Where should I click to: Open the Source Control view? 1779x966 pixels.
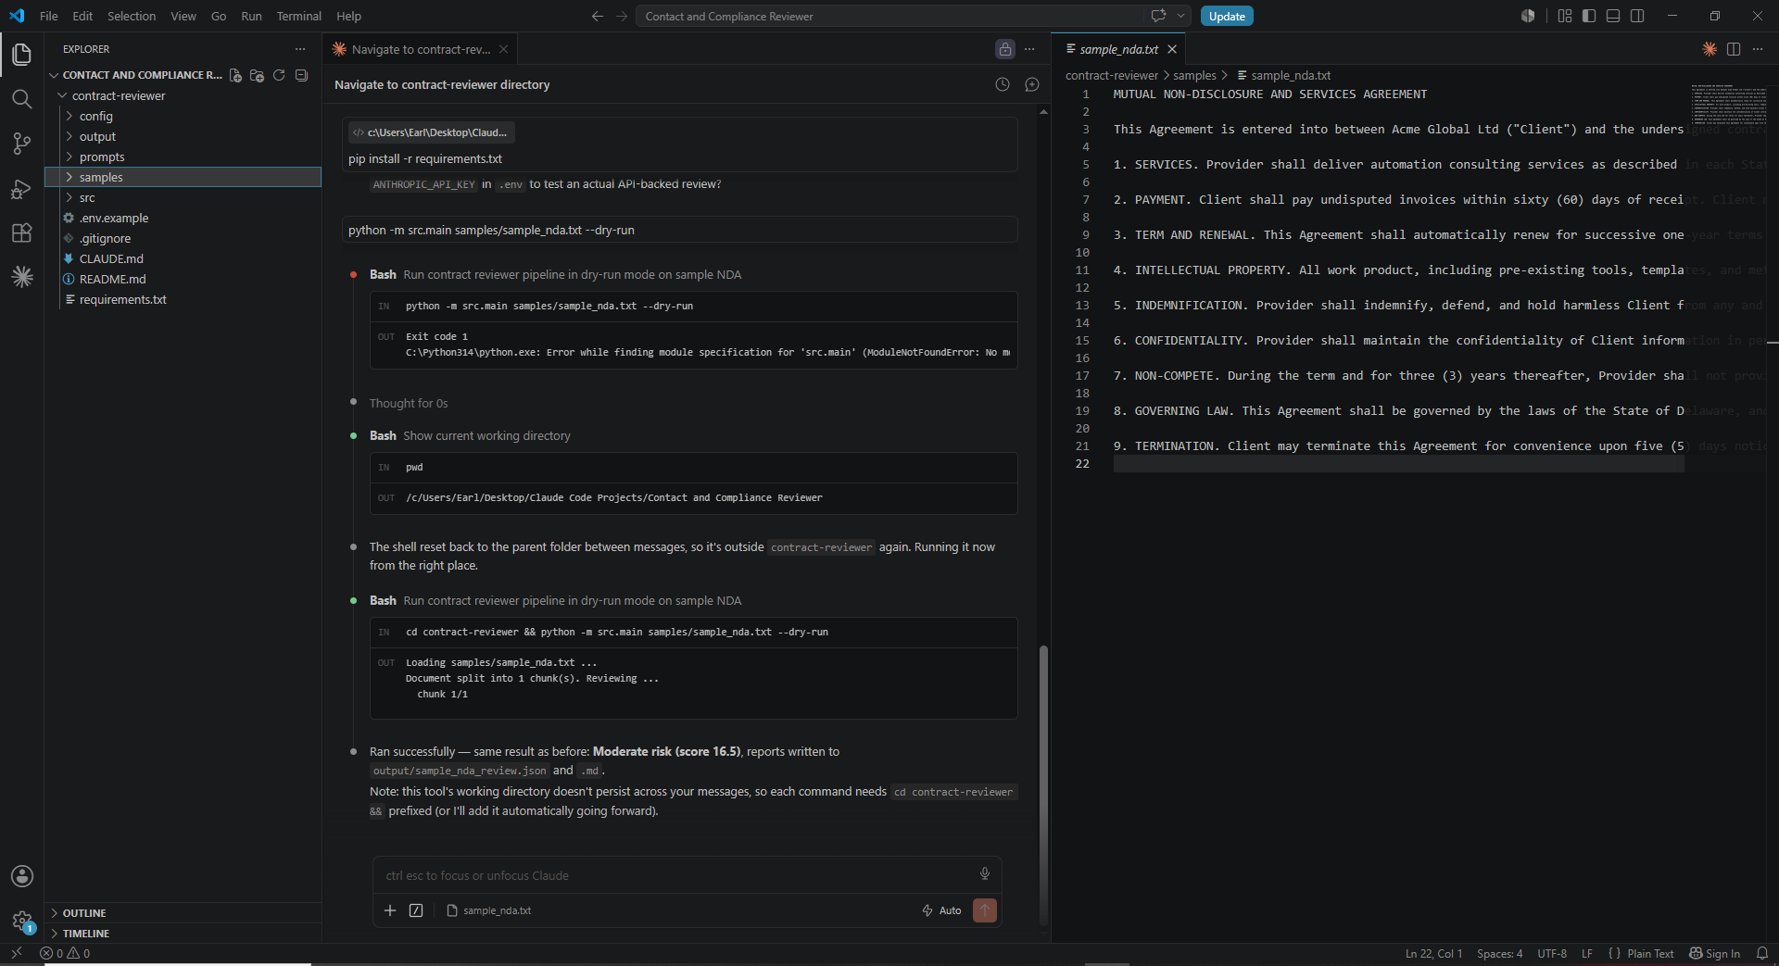point(22,144)
